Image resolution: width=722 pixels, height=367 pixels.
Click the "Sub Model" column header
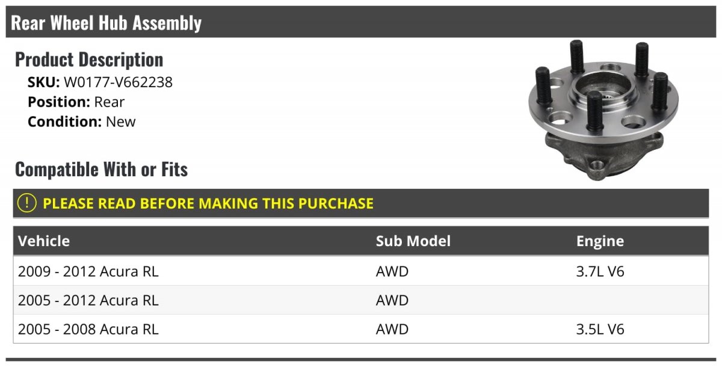click(413, 241)
